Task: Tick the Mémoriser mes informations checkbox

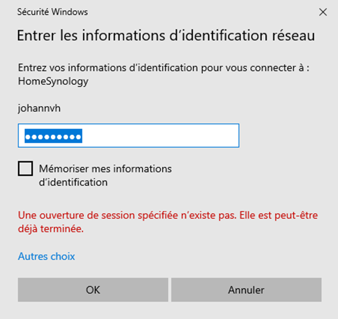Action: [x=25, y=169]
